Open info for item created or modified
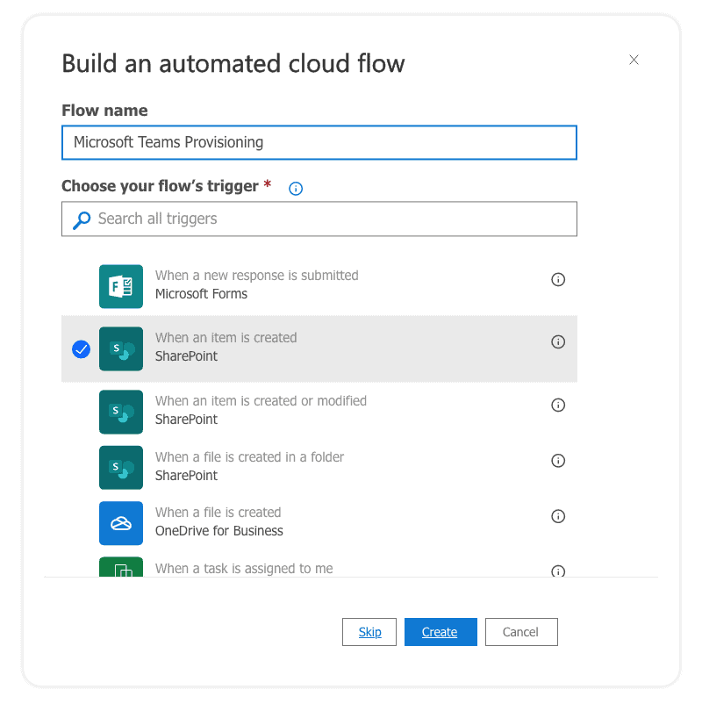 pos(558,405)
